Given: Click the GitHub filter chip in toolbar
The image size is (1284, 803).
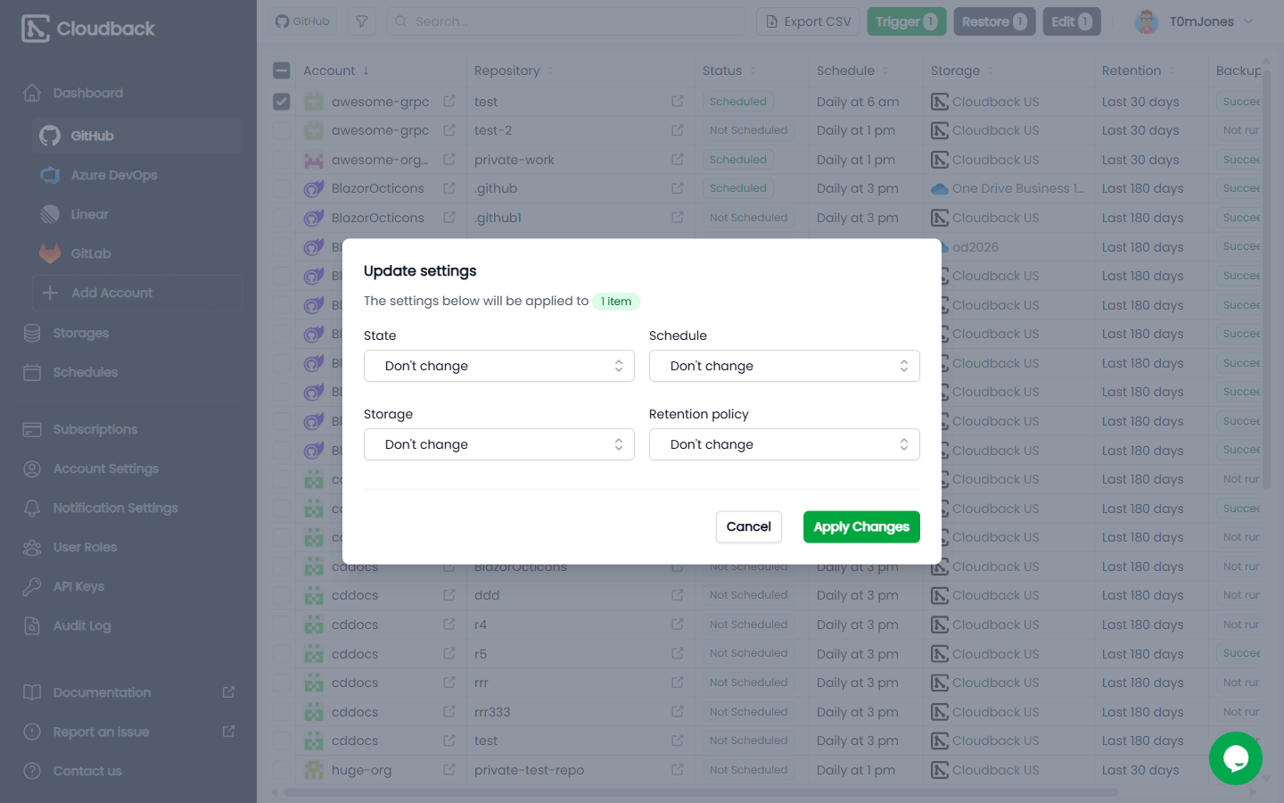Looking at the screenshot, I should click(x=302, y=21).
